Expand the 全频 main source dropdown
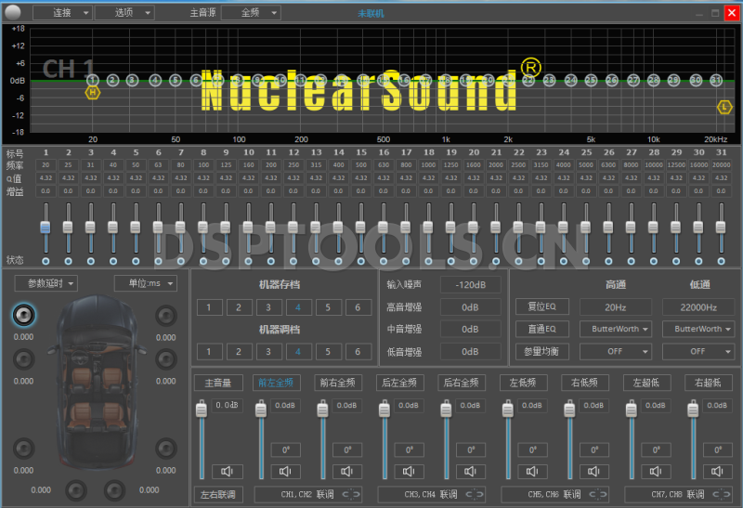Image resolution: width=743 pixels, height=508 pixels. (x=251, y=13)
